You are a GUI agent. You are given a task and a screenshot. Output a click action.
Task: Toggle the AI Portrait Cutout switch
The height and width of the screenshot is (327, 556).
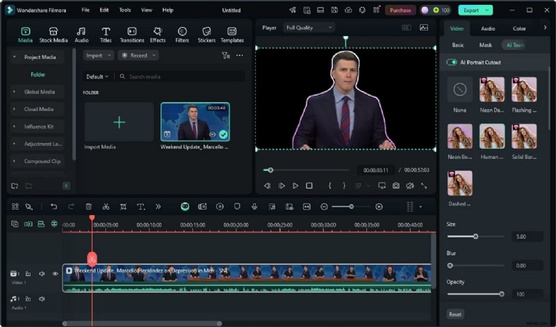[452, 62]
